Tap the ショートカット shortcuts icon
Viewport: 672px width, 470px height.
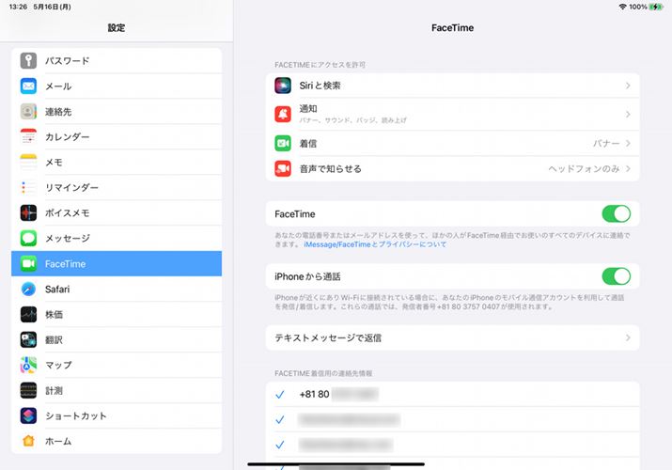(x=28, y=415)
